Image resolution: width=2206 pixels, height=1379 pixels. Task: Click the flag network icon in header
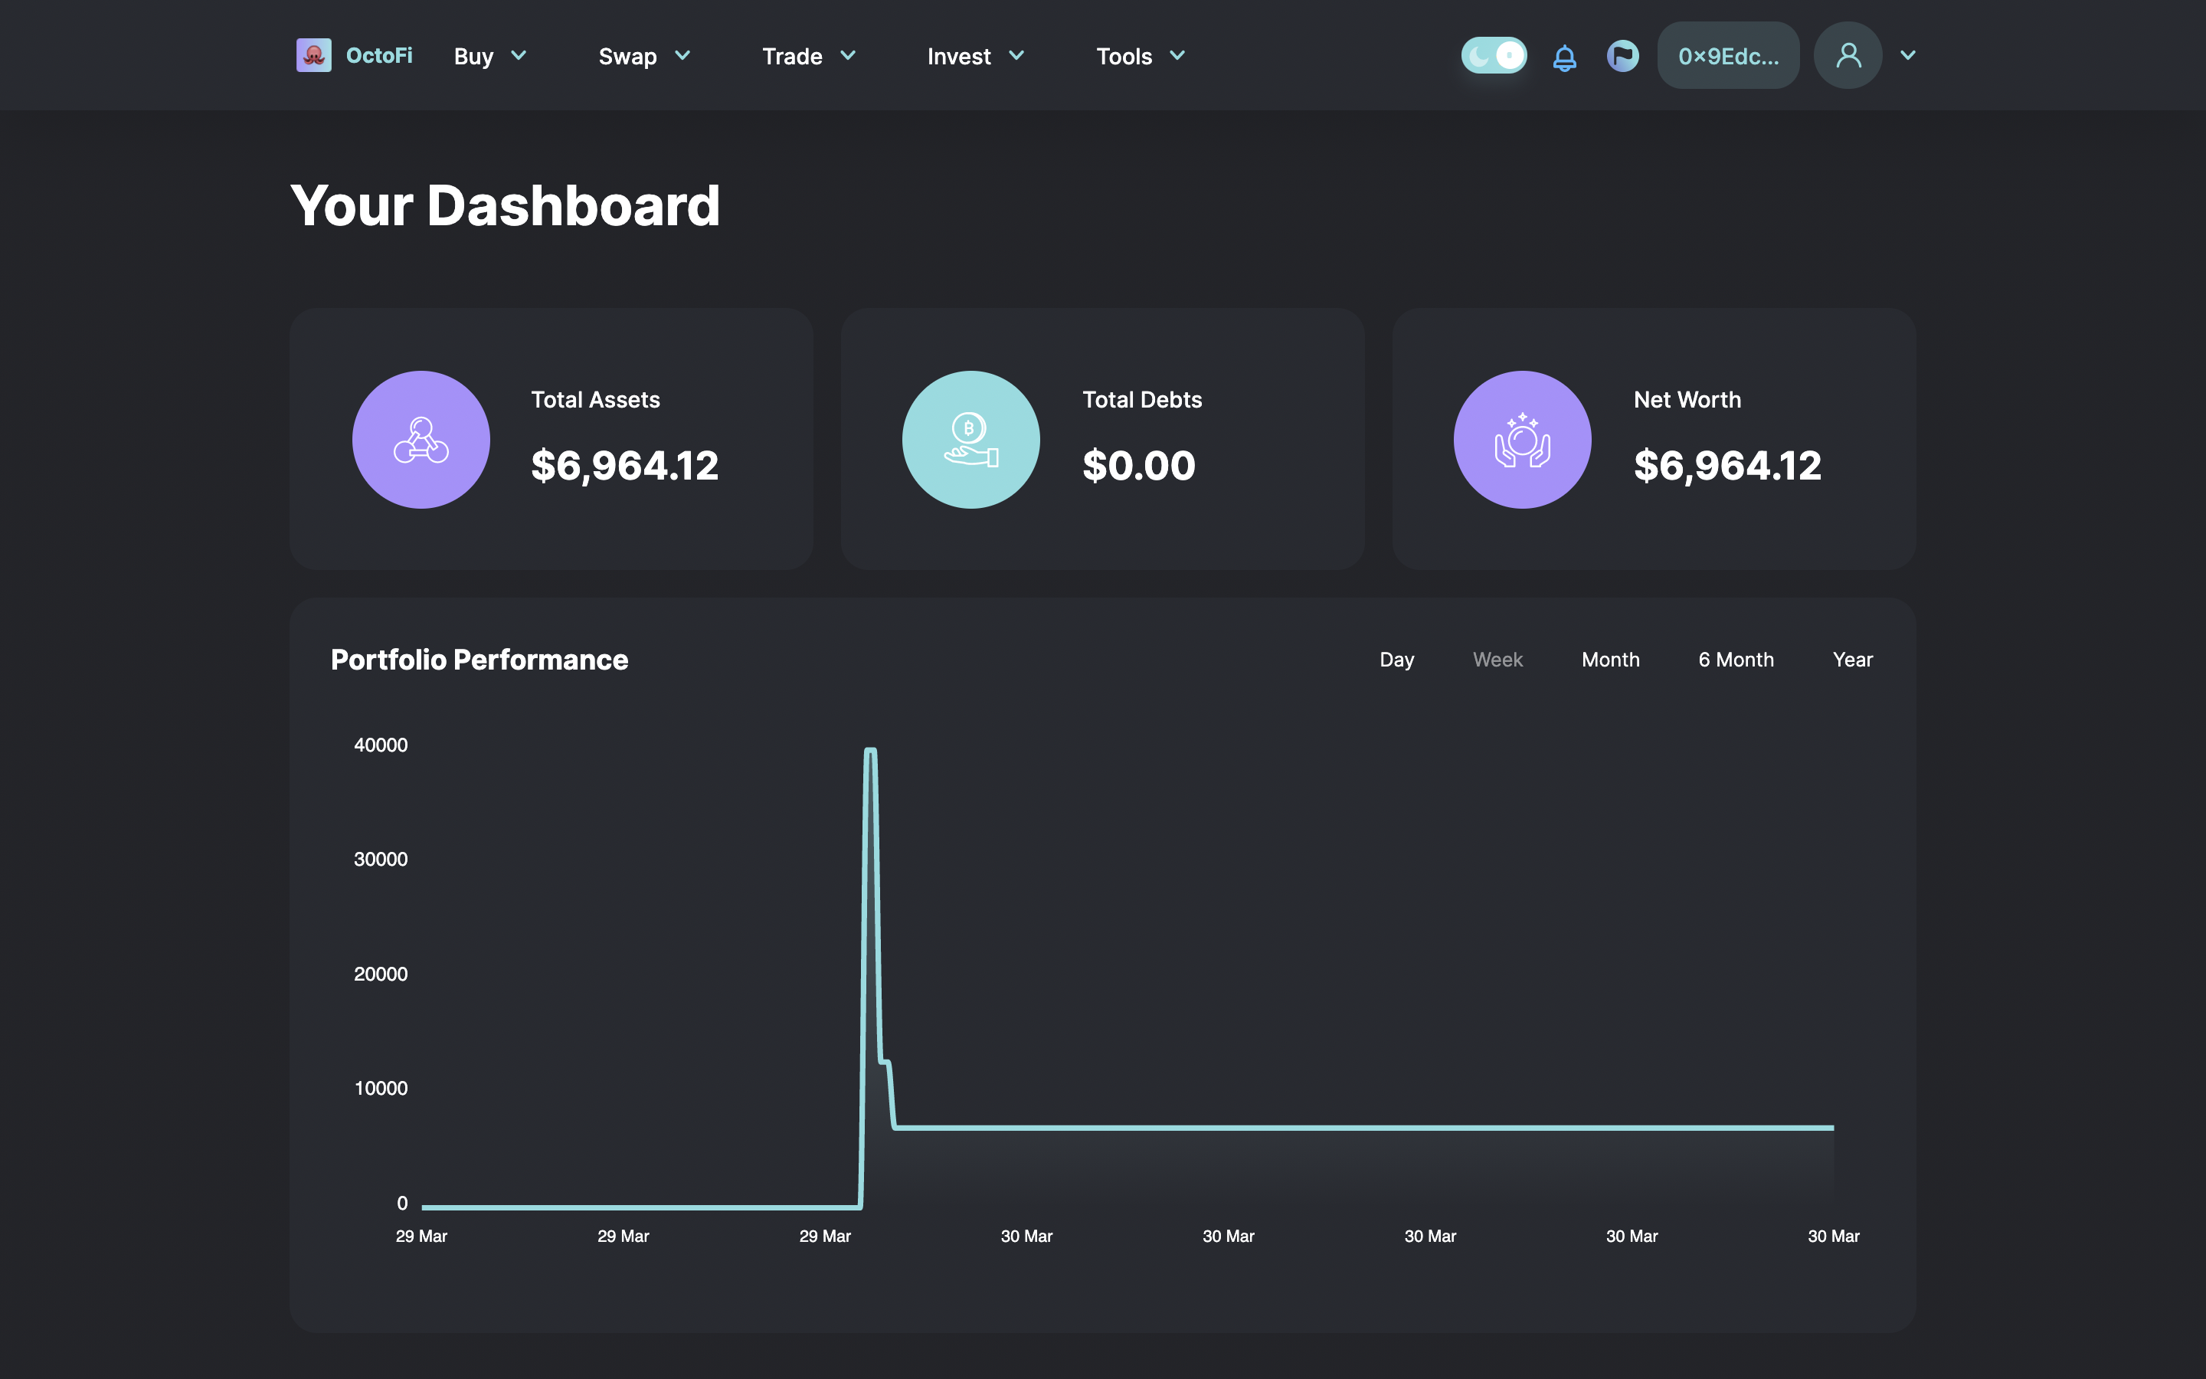(x=1622, y=56)
